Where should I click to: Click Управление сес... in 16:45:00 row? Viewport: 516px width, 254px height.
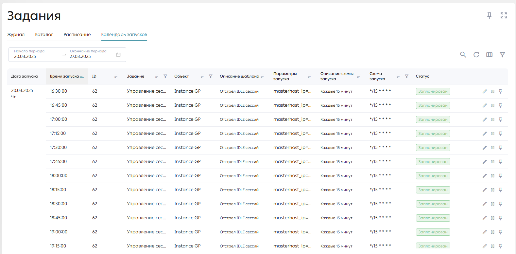[x=146, y=105]
